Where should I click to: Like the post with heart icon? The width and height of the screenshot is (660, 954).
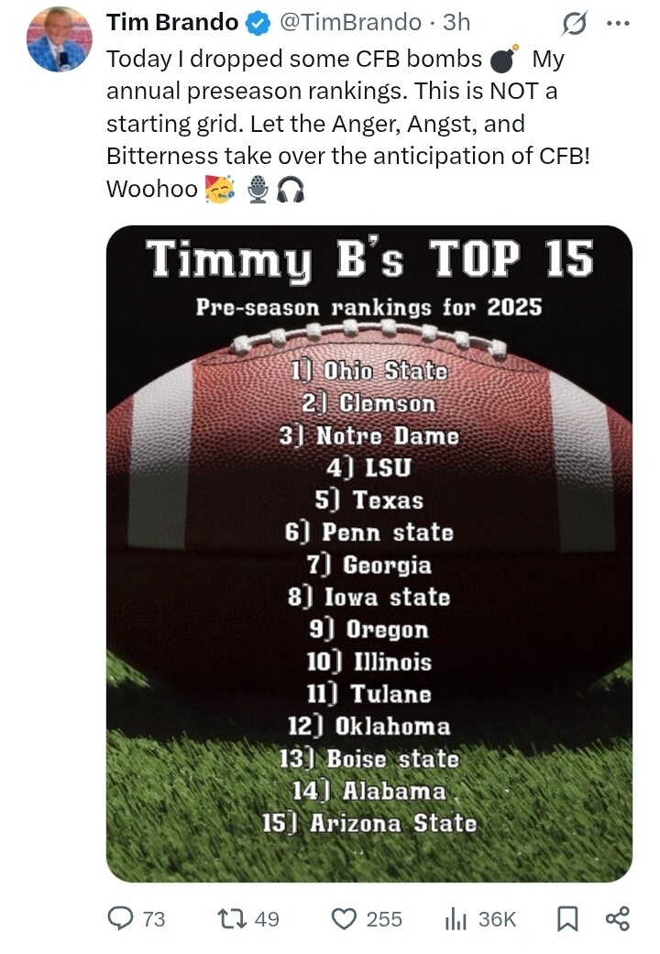tap(344, 918)
